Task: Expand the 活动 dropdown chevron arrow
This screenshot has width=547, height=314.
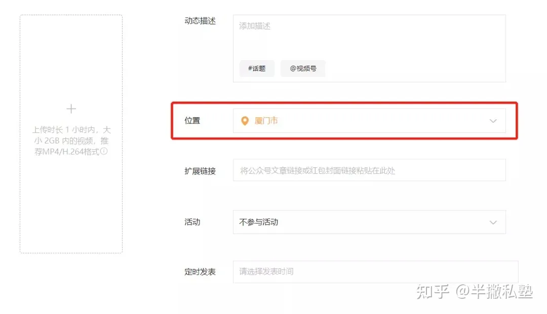Action: click(x=493, y=222)
